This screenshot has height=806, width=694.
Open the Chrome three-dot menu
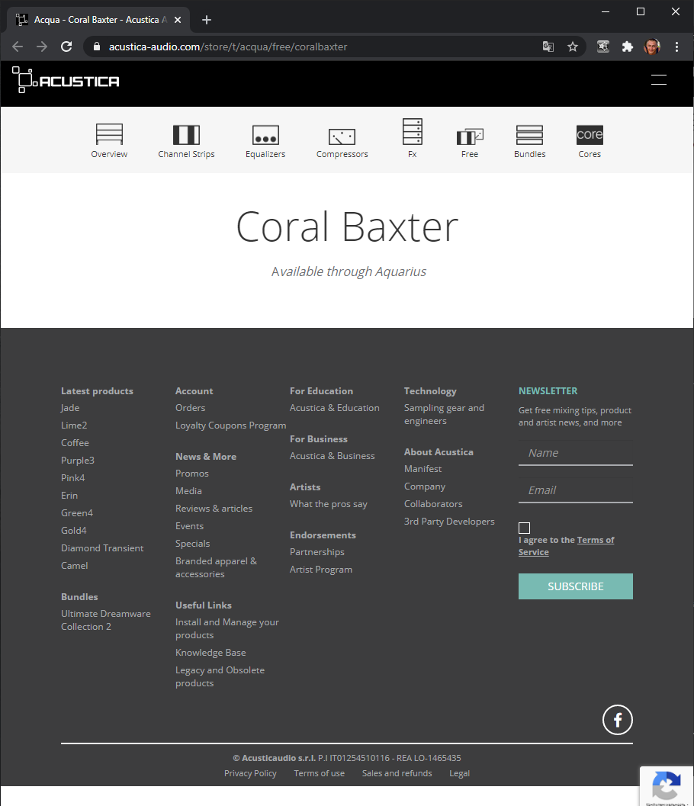coord(676,47)
